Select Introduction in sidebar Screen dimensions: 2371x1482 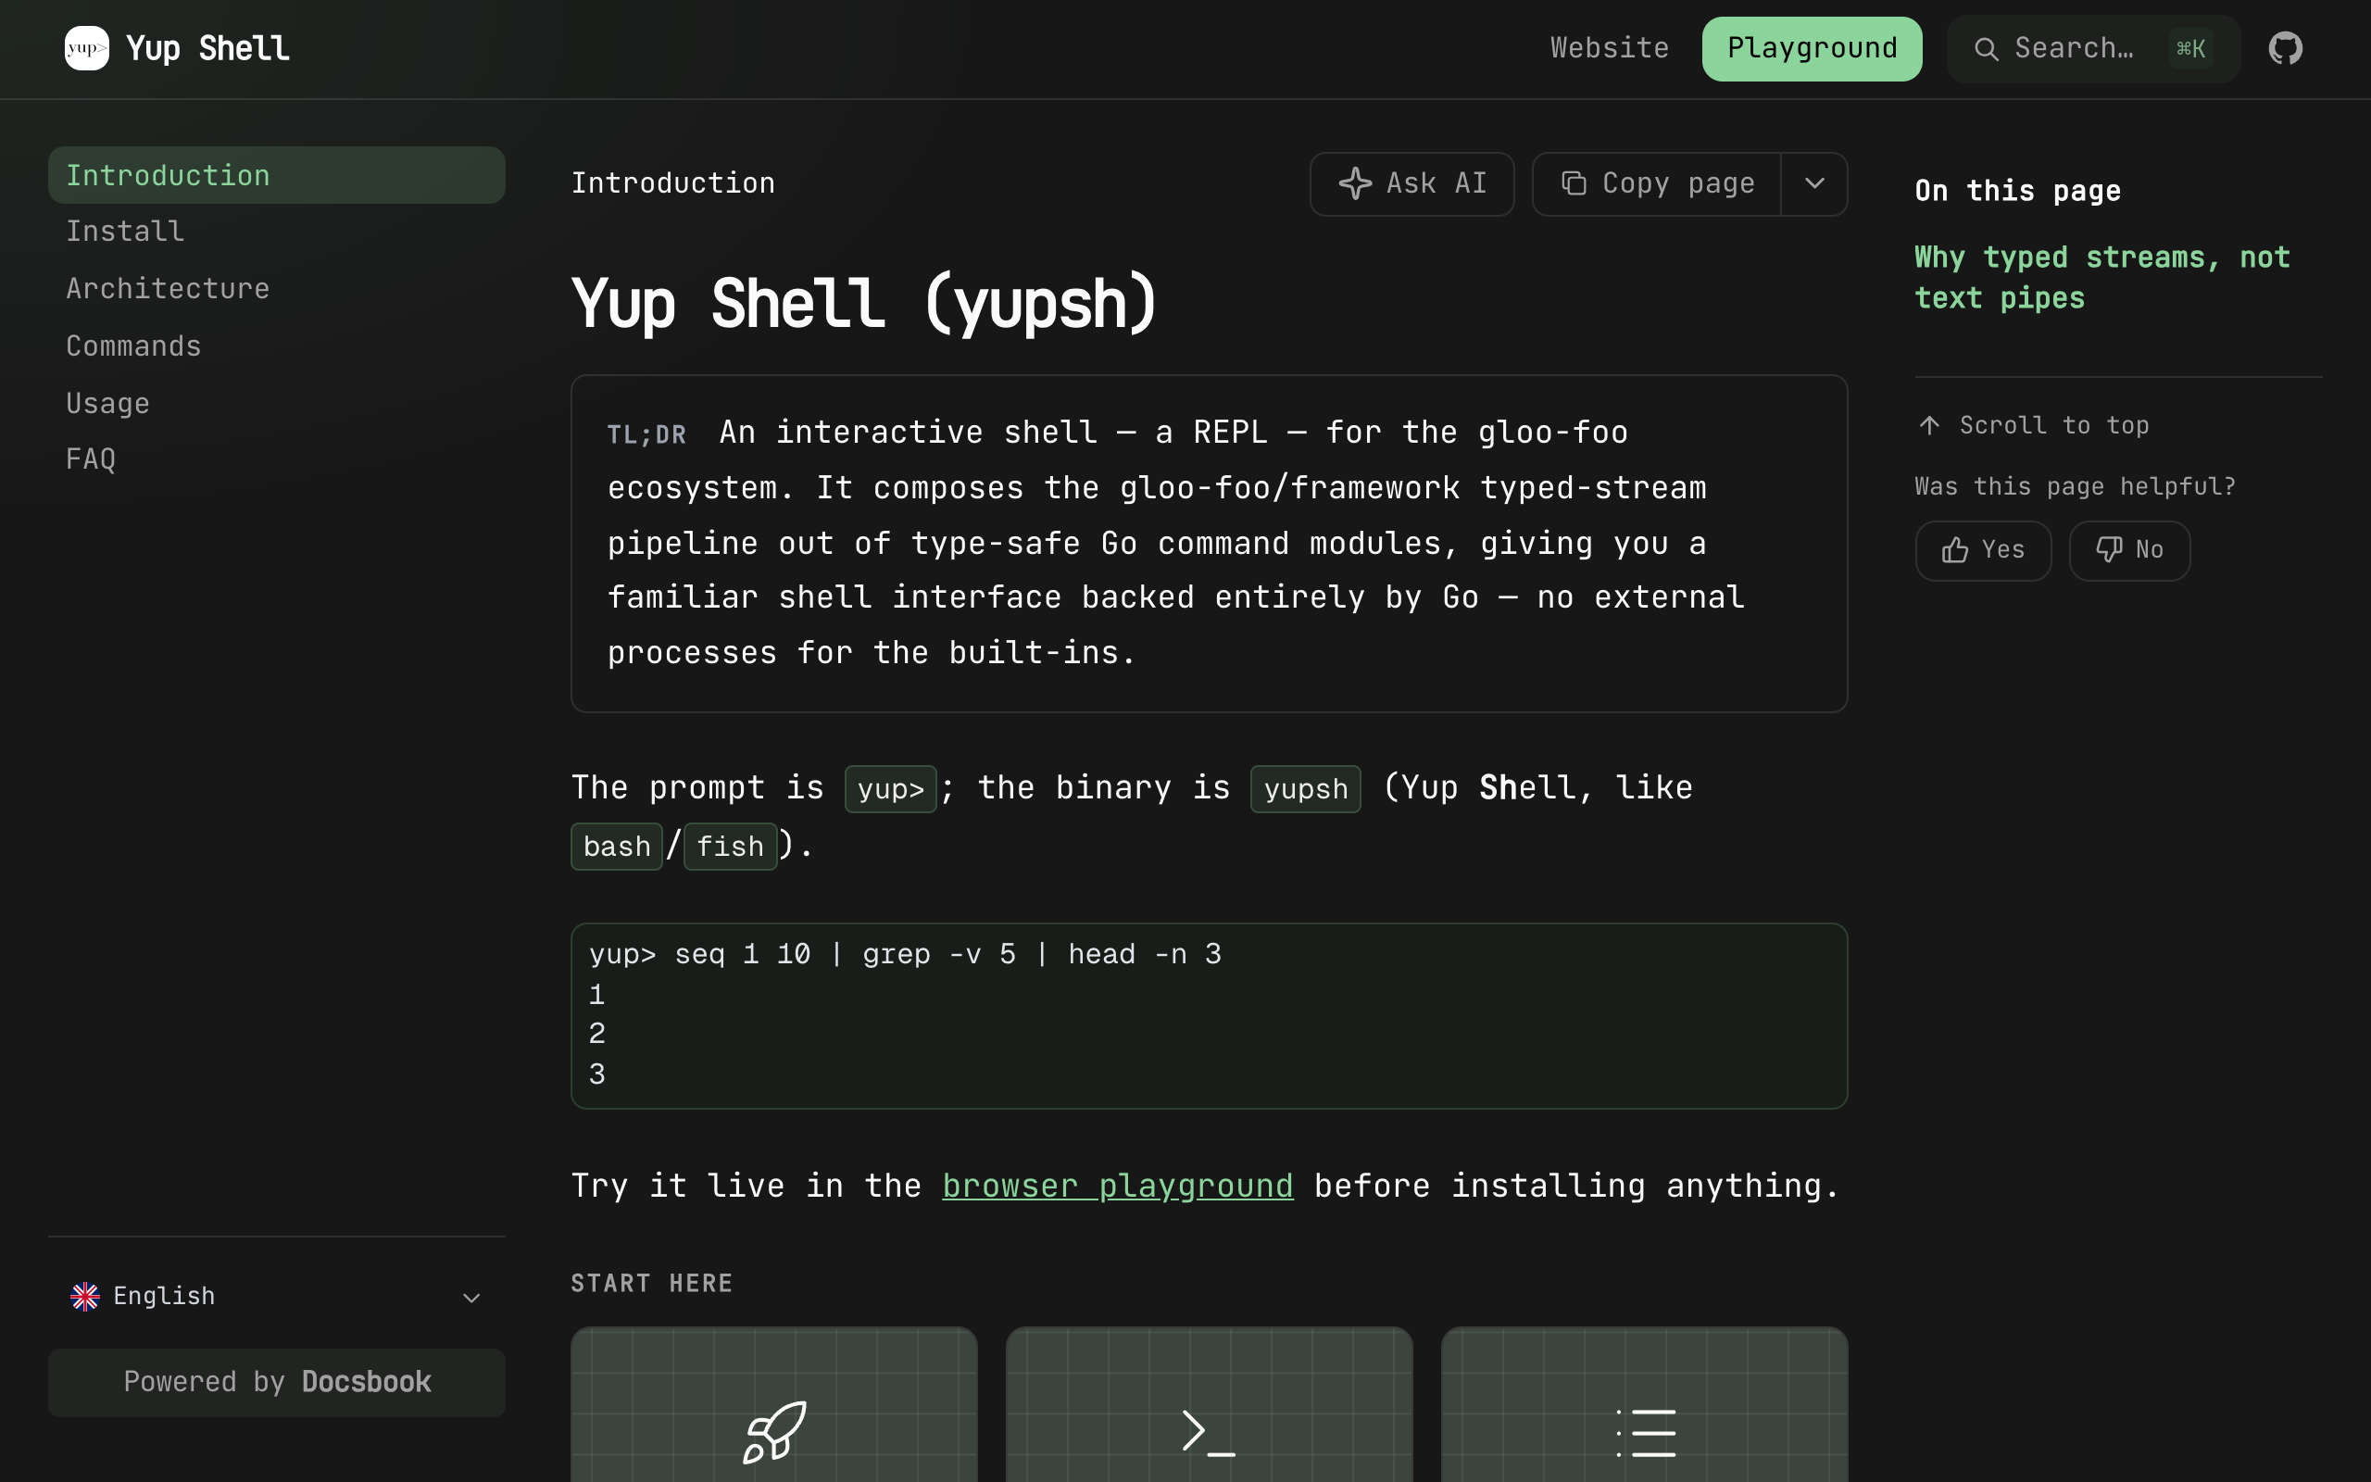(276, 175)
